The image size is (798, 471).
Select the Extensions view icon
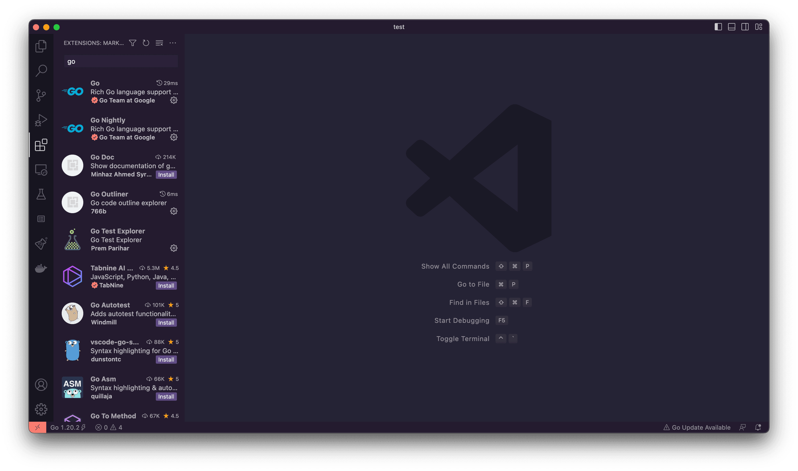tap(41, 145)
